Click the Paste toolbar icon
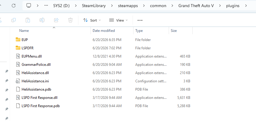 [x=28, y=20]
